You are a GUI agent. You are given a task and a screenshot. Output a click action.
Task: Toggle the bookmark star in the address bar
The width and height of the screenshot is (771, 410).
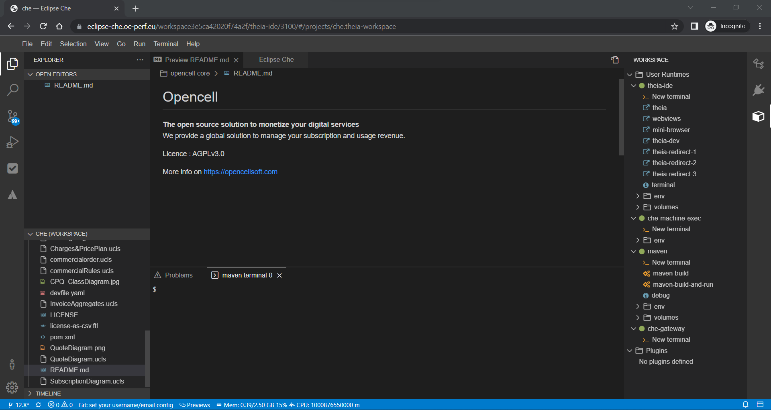(x=674, y=26)
